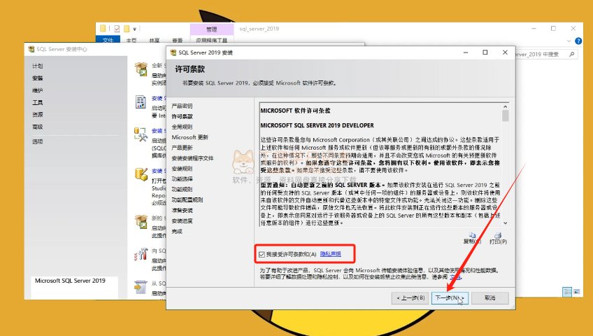Select 资源 in Installation Center sidebar
The image size is (593, 336).
point(38,115)
